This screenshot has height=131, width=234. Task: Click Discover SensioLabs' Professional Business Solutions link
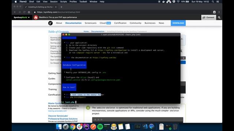pos(63,117)
